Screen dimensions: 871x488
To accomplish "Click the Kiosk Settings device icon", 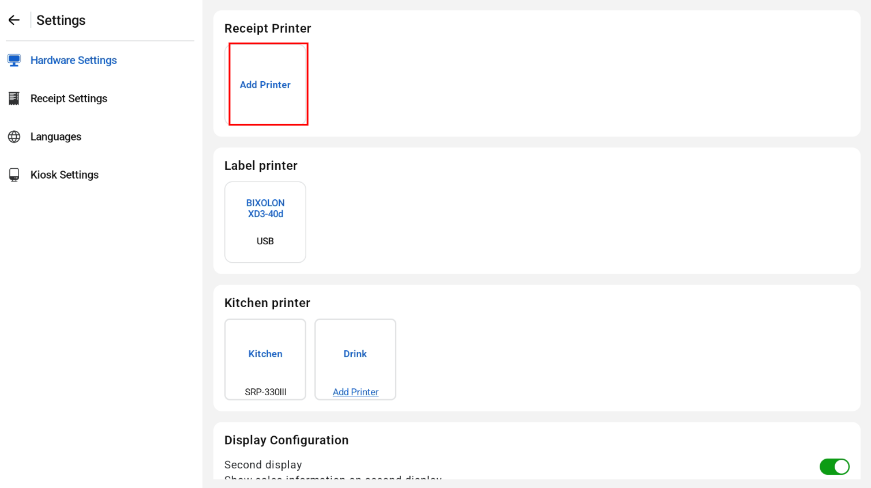I will [14, 175].
